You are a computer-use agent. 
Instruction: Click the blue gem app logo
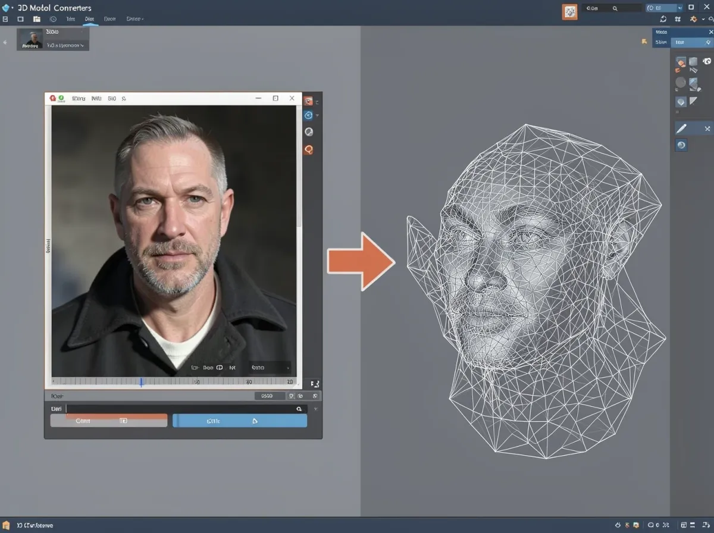pyautogui.click(x=7, y=8)
